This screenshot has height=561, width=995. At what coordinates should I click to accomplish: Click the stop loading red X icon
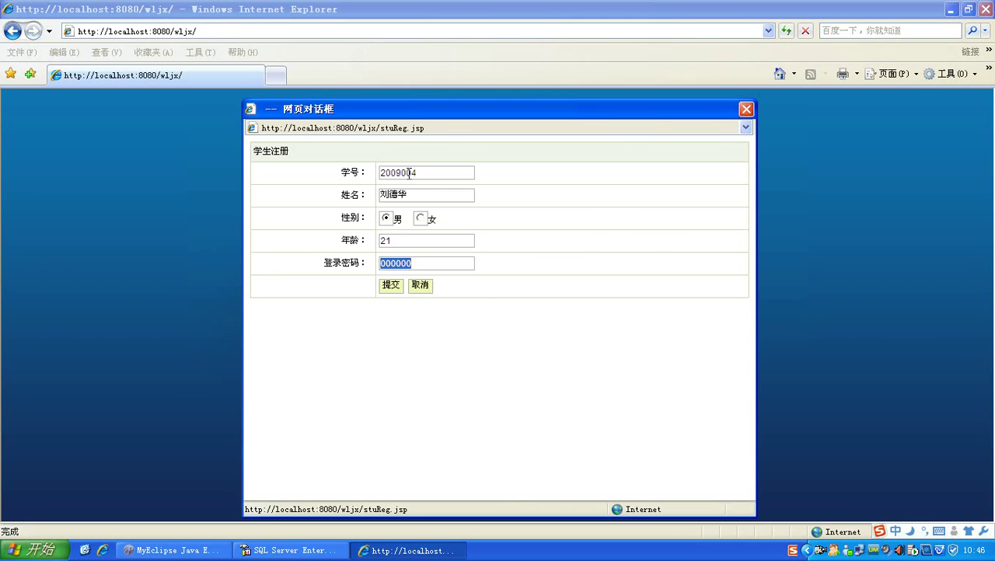pos(805,31)
